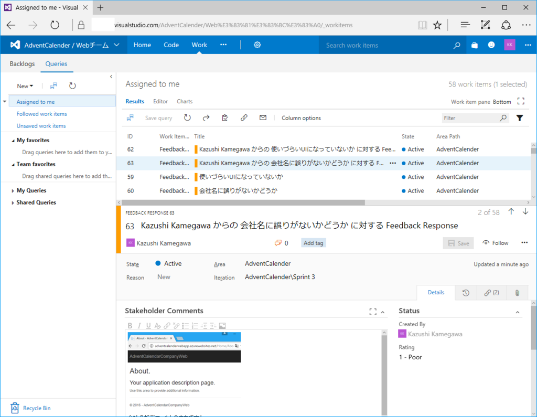537x417 pixels.
Task: Collapse the My favorites group
Action: (x=13, y=141)
